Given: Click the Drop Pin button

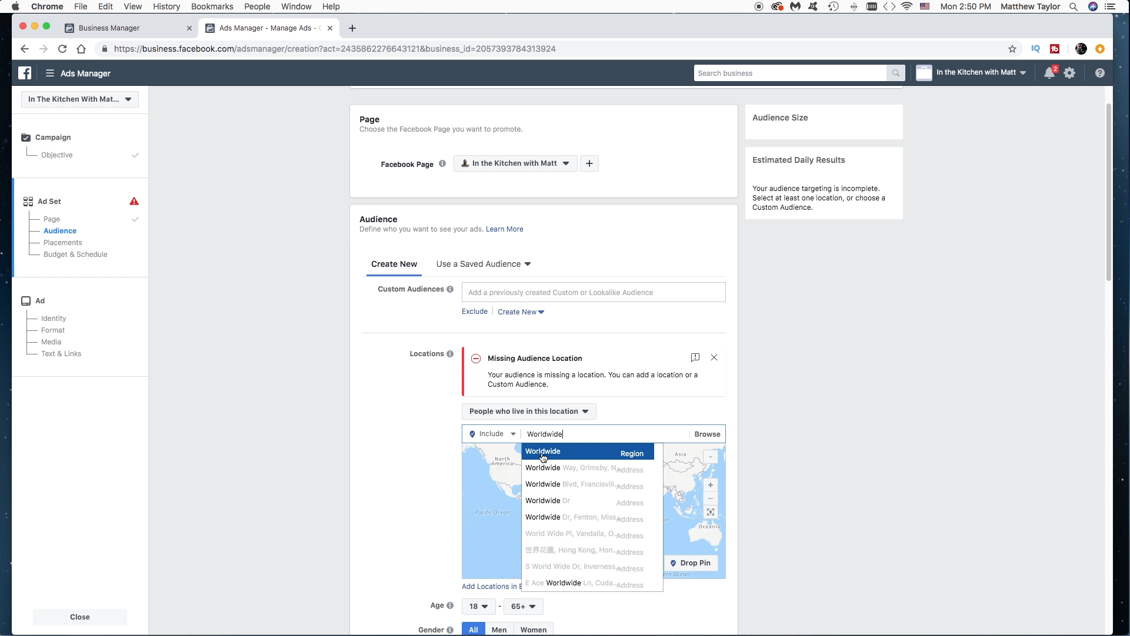Looking at the screenshot, I should pyautogui.click(x=691, y=563).
